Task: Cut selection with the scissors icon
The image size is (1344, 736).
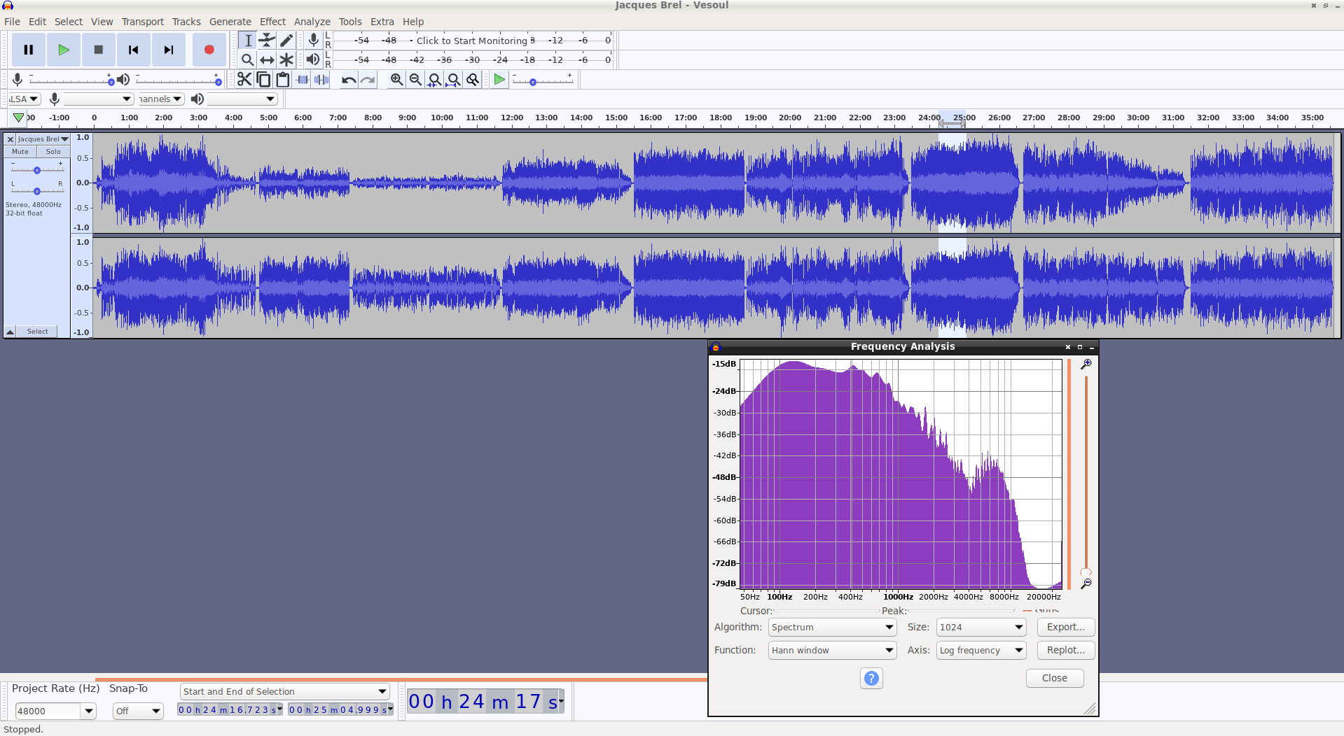Action: (x=244, y=80)
